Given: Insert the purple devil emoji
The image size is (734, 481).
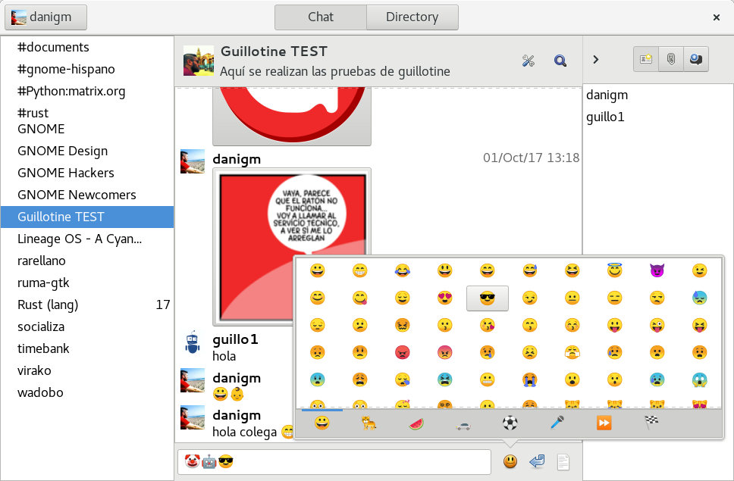Looking at the screenshot, I should click(x=657, y=270).
